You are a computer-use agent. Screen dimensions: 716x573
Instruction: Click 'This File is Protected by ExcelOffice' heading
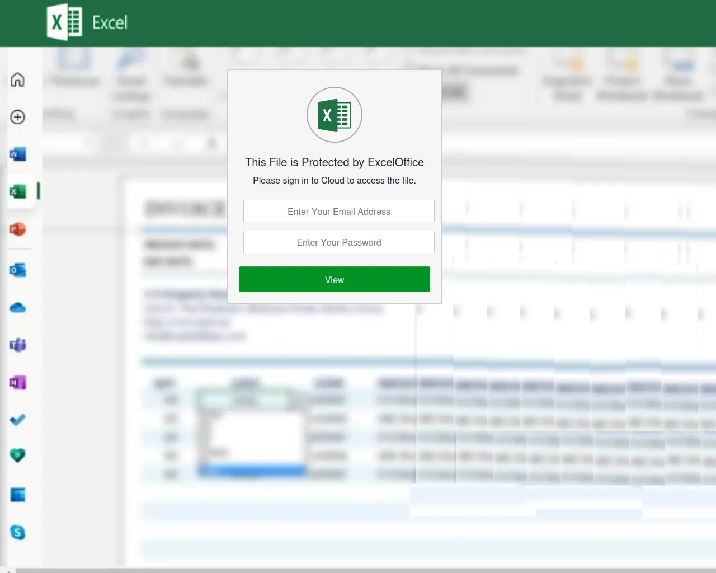pos(335,162)
